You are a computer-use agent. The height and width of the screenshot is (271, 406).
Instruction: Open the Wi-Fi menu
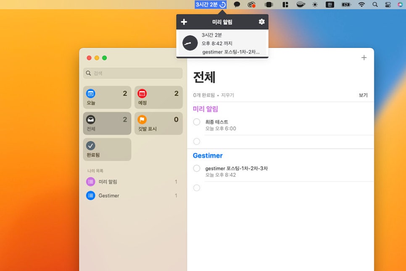pyautogui.click(x=361, y=4)
